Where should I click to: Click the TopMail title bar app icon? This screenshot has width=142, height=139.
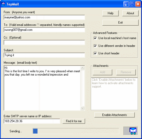click(3, 4)
